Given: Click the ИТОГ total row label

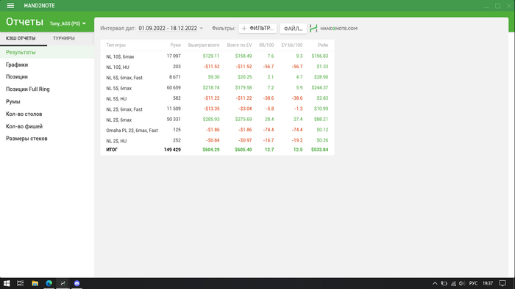Looking at the screenshot, I should 112,150.
